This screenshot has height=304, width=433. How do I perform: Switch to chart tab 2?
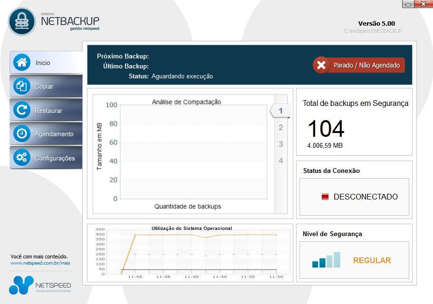[x=281, y=127]
